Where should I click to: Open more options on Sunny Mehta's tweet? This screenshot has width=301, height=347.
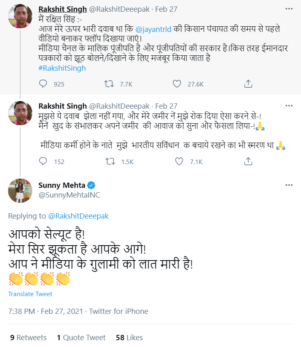coord(289,185)
